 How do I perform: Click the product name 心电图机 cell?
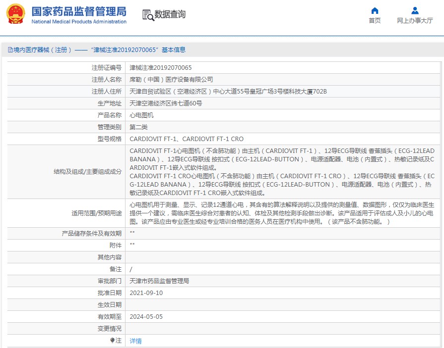pyautogui.click(x=141, y=115)
